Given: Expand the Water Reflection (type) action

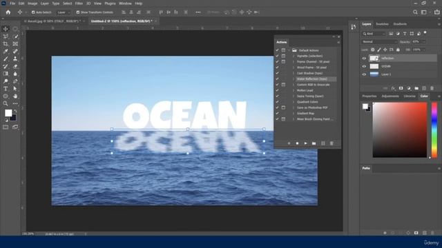Looking at the screenshot, I should [x=294, y=79].
